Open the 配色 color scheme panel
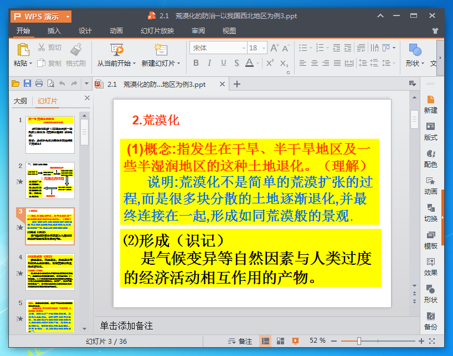 (430, 159)
